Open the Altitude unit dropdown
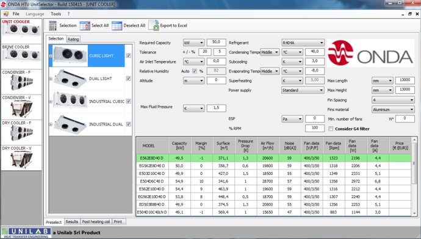Viewport: 421px width, 239px height. pyautogui.click(x=193, y=80)
